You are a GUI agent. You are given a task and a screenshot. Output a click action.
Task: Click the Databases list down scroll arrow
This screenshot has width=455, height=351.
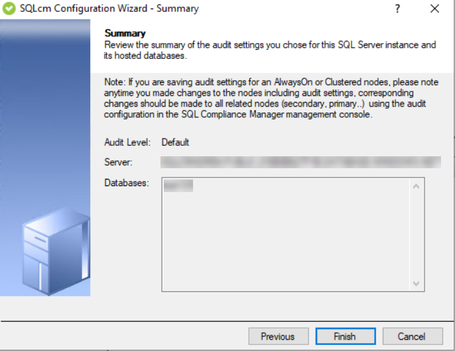point(417,283)
